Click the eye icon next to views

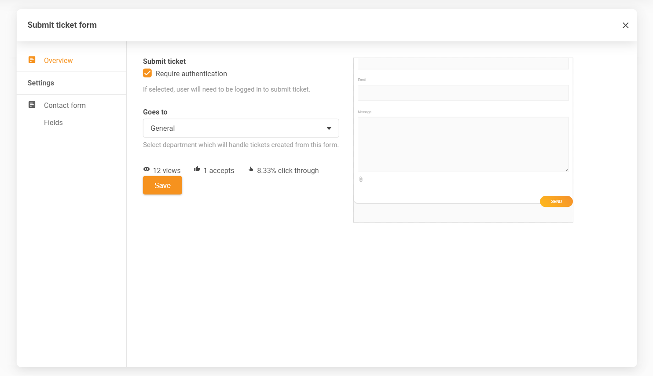pos(147,170)
